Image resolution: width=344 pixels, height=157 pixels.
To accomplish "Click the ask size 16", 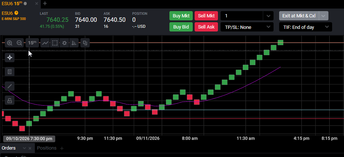I will point(106,27).
